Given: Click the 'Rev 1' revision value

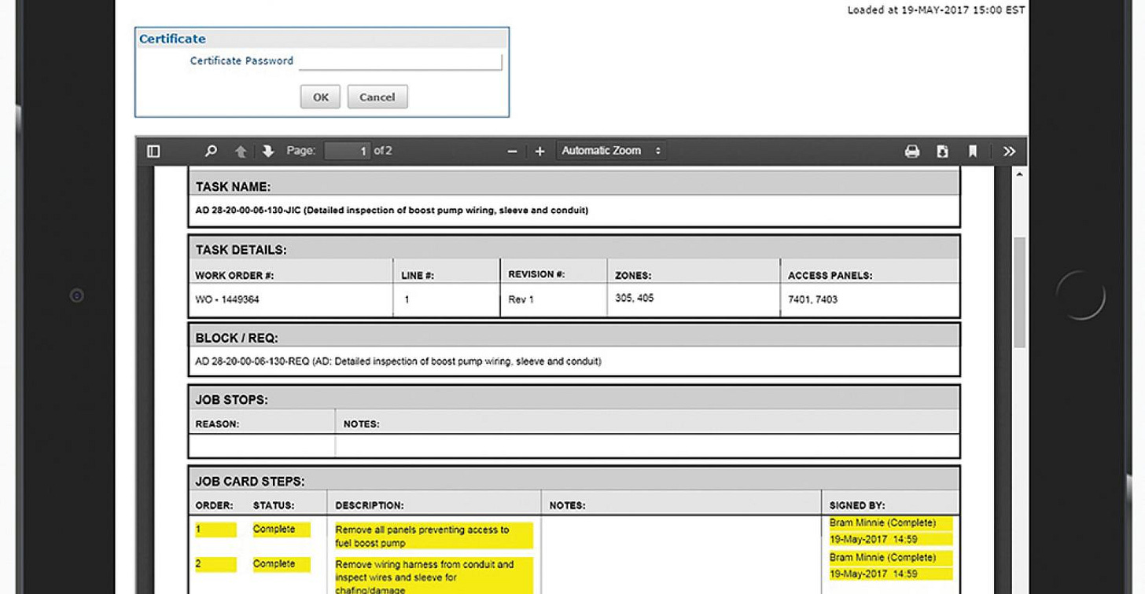Looking at the screenshot, I should tap(521, 299).
